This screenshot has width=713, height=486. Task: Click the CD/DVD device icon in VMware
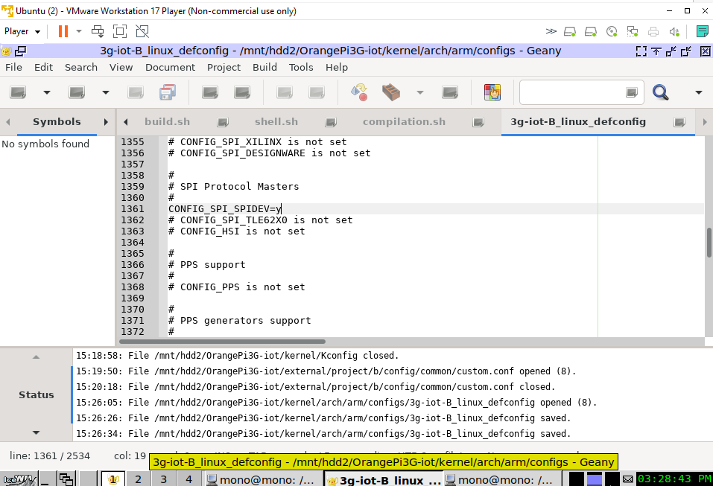point(612,31)
